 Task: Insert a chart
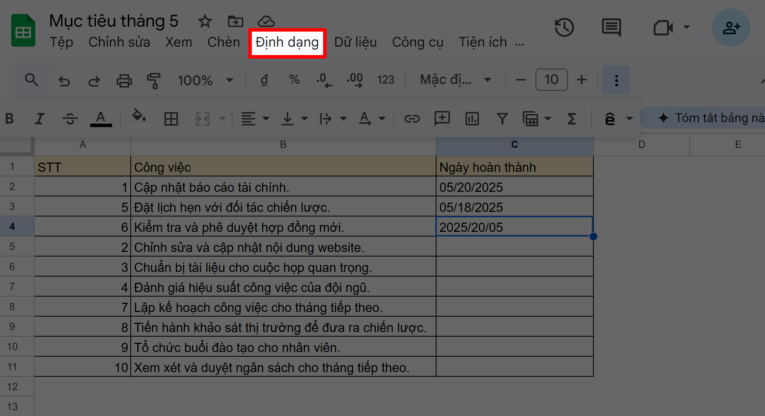point(472,119)
